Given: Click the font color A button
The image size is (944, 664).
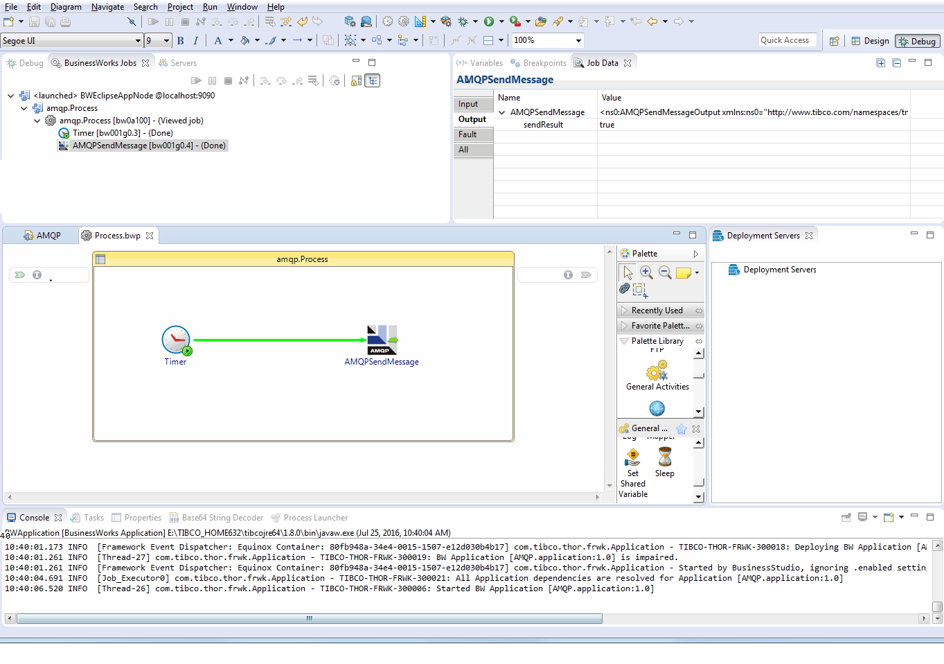Looking at the screenshot, I should click(x=218, y=41).
